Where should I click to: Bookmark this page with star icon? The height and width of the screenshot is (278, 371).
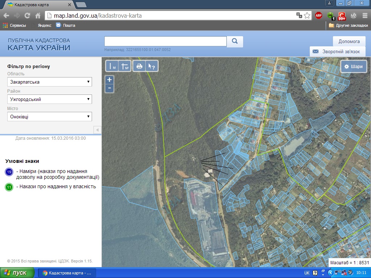307,16
